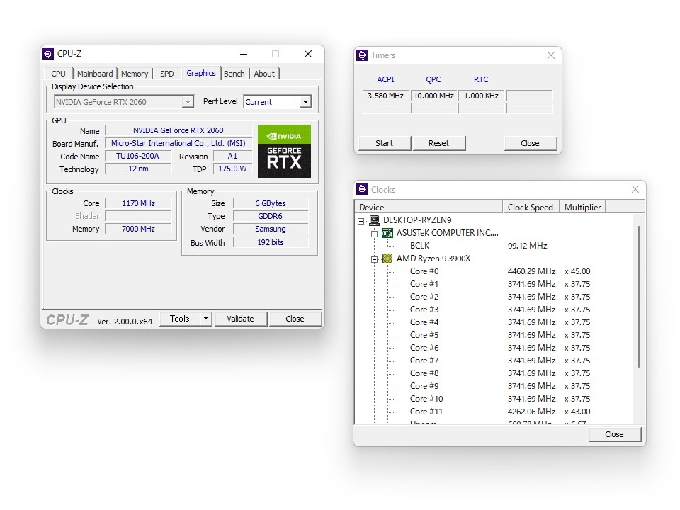Click Close in the Clocks window
The width and height of the screenshot is (680, 510).
(x=614, y=434)
